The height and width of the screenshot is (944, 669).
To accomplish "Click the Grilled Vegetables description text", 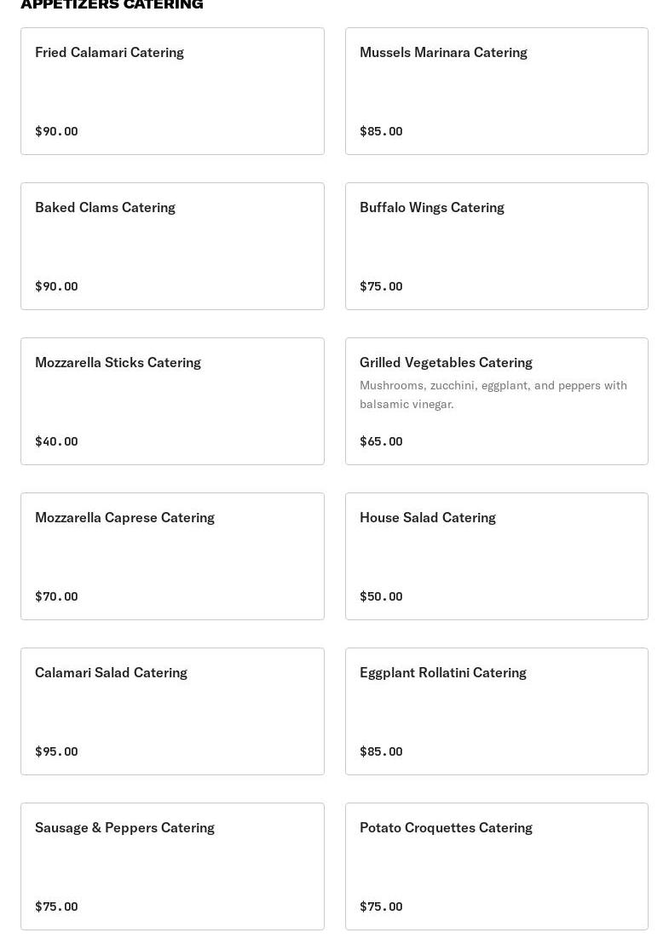I will [x=493, y=394].
